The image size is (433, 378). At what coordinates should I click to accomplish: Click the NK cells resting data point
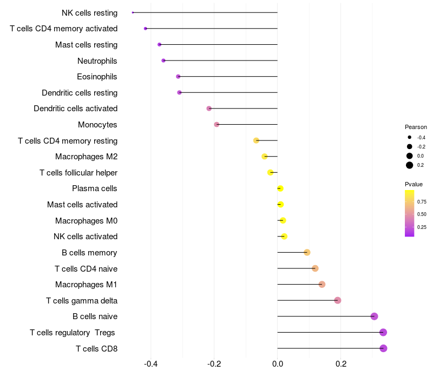coord(133,12)
